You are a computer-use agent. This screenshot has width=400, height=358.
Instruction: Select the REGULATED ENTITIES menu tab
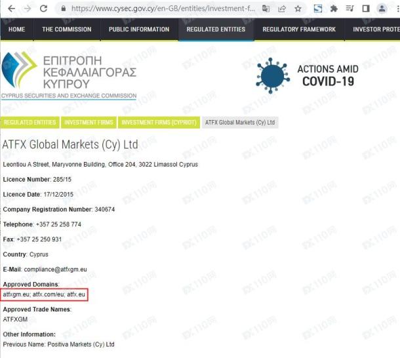216,30
